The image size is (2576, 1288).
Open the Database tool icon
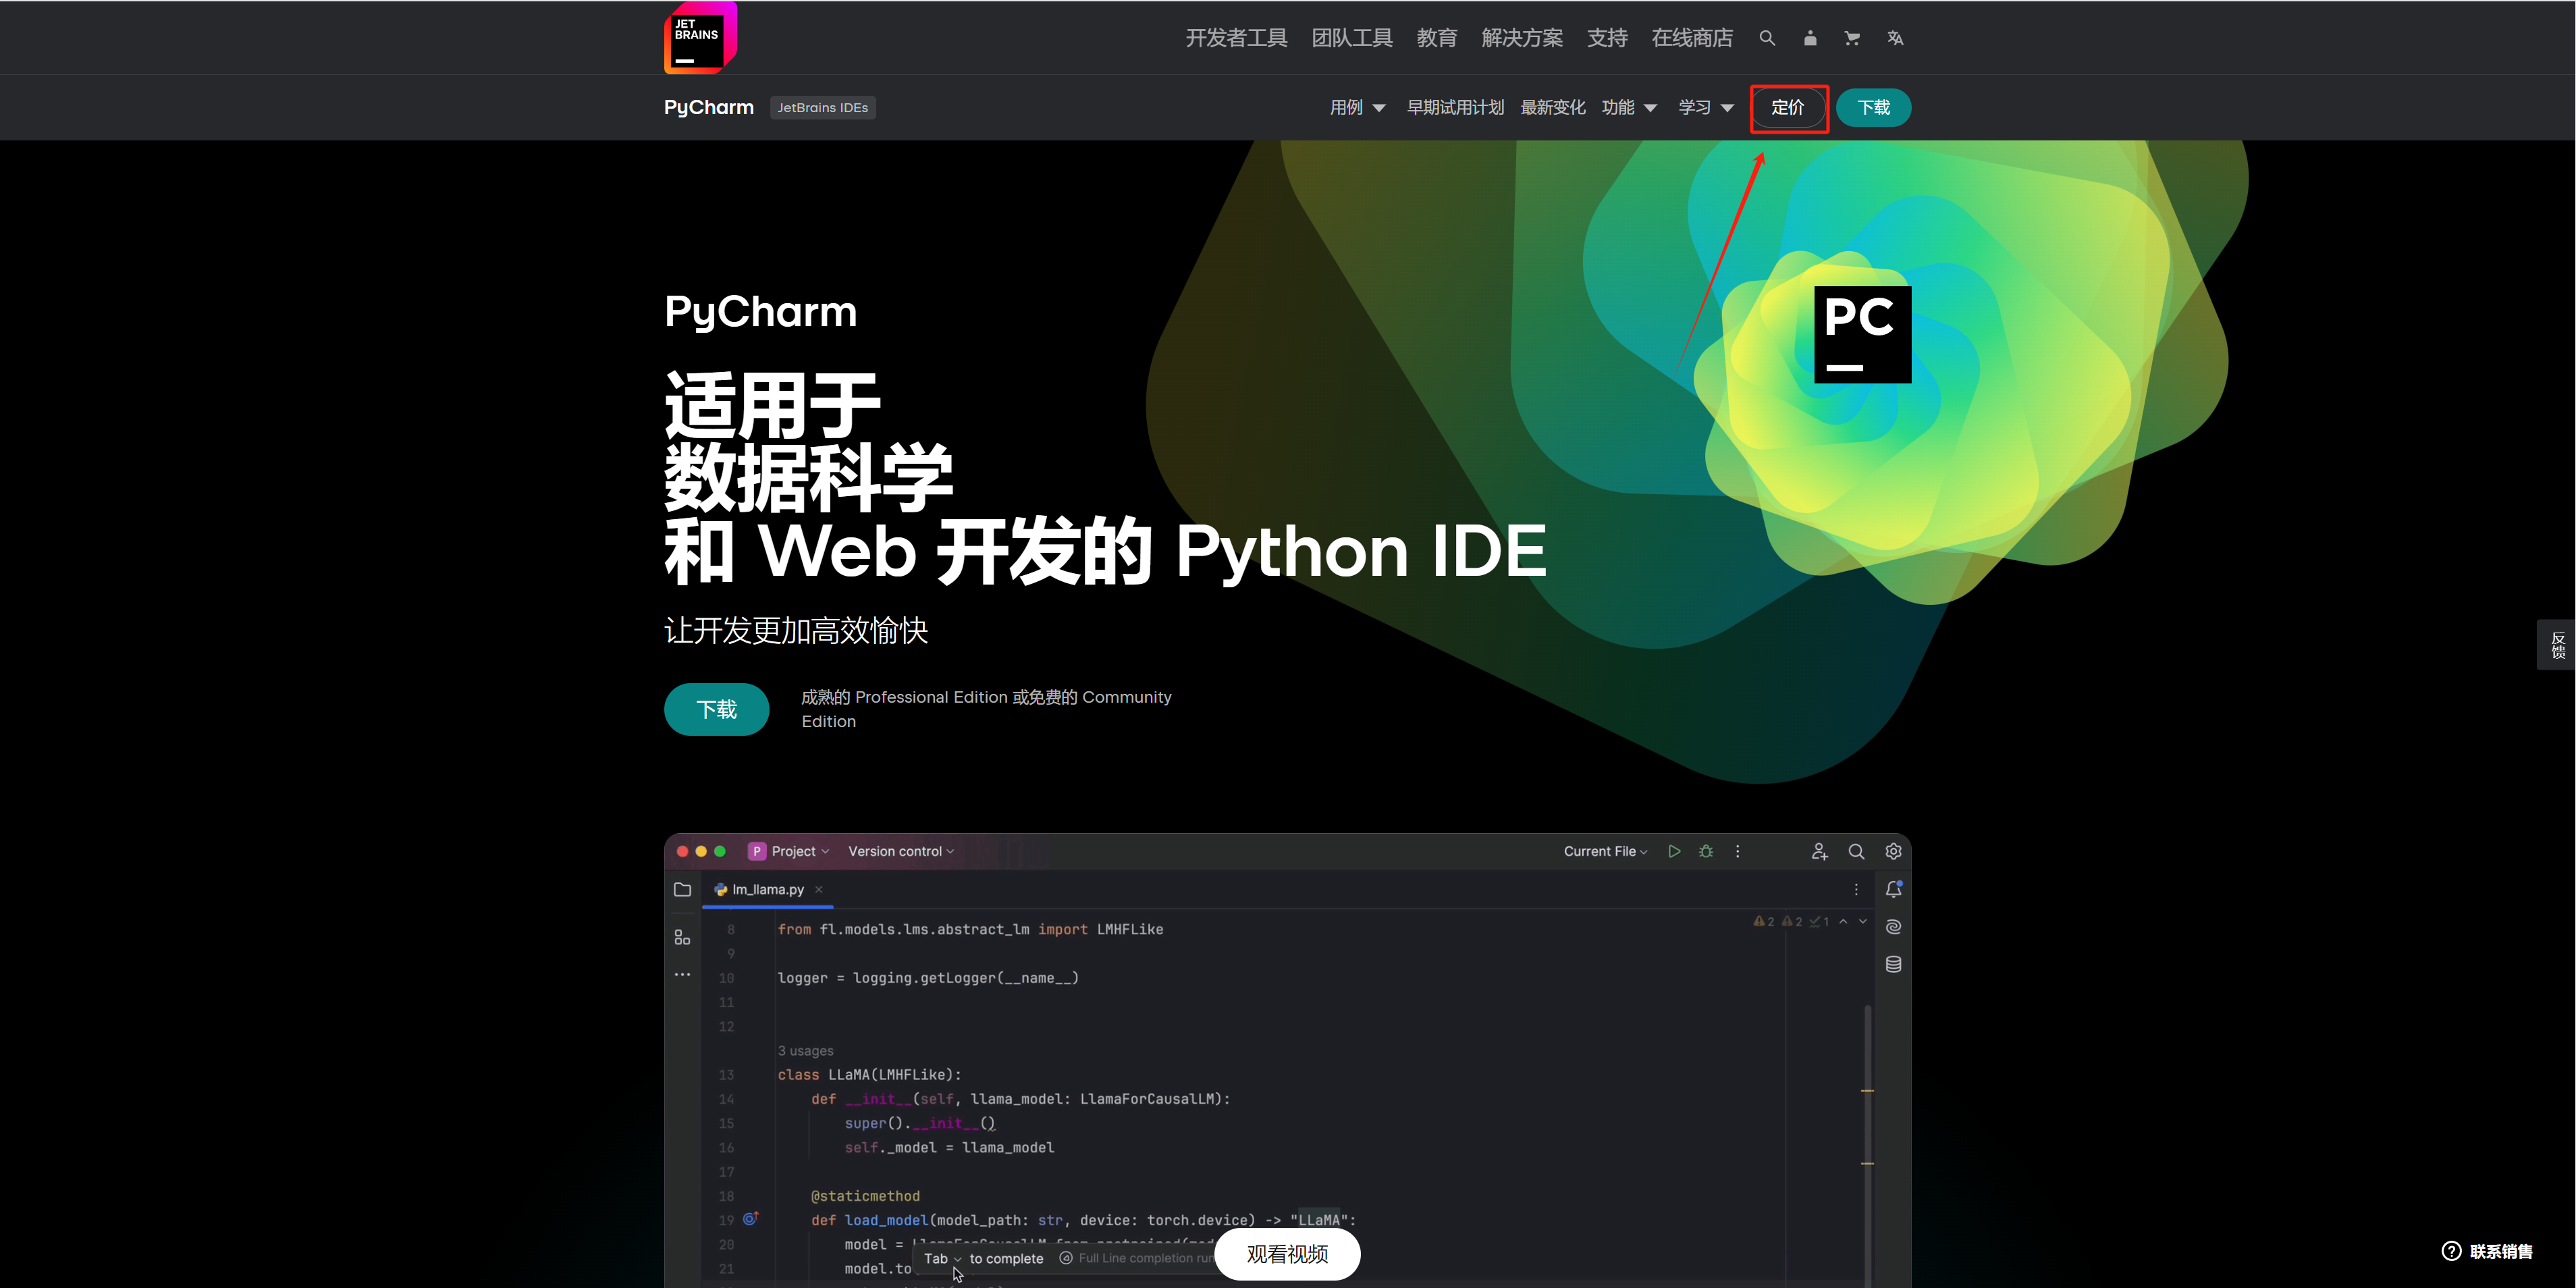(1893, 964)
